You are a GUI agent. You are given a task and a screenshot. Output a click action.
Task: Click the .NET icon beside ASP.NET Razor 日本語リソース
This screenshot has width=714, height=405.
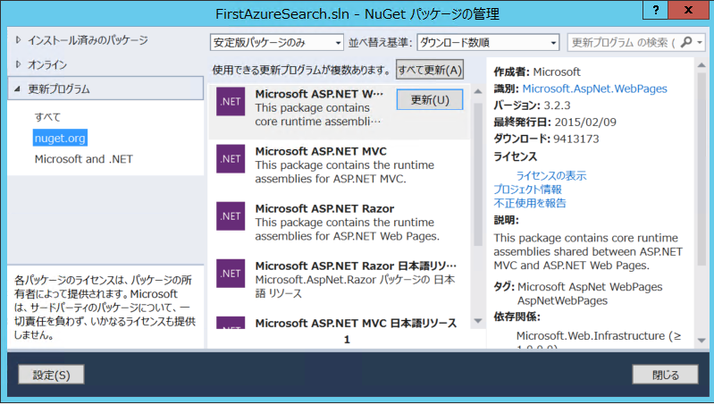[x=231, y=274]
